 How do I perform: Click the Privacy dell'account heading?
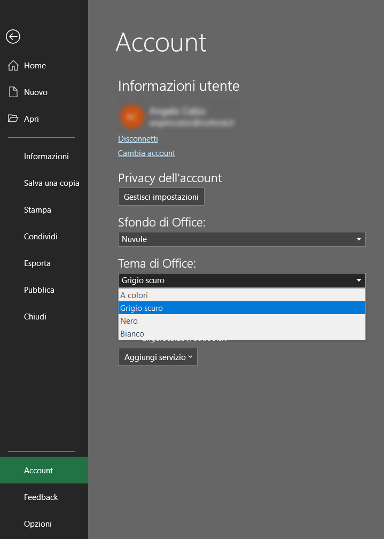(170, 178)
